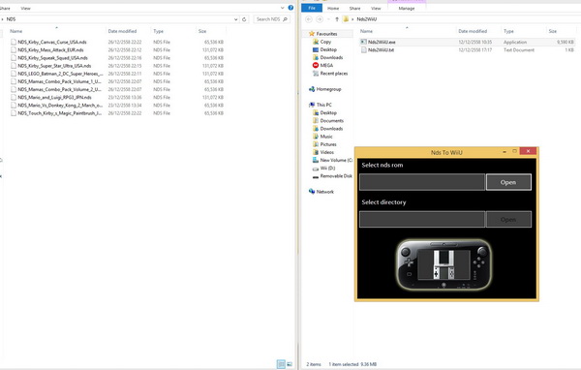Select This PC in navigation pane

323,105
